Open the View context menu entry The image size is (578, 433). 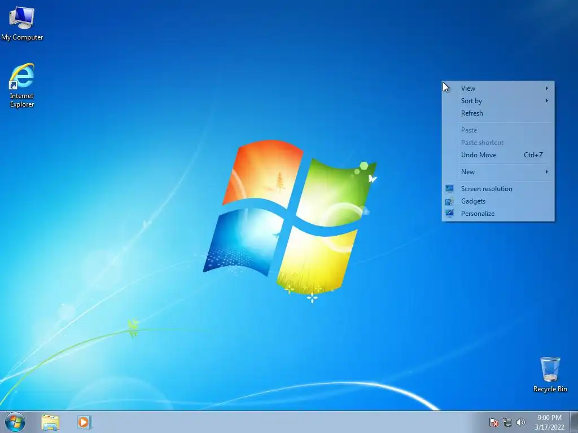(x=498, y=89)
